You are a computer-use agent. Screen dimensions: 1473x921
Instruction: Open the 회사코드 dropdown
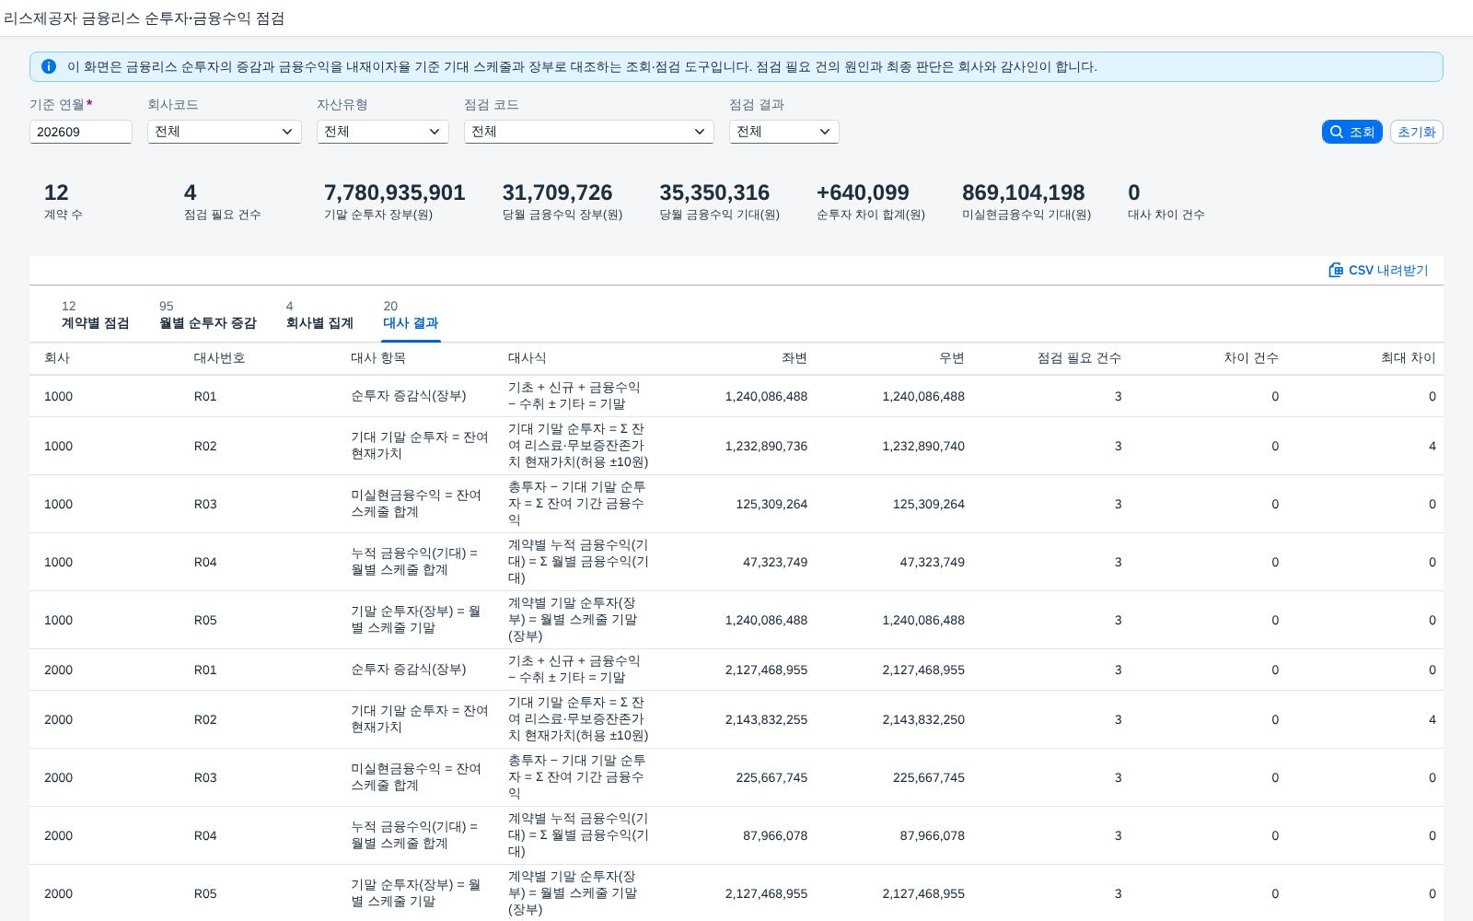point(225,132)
